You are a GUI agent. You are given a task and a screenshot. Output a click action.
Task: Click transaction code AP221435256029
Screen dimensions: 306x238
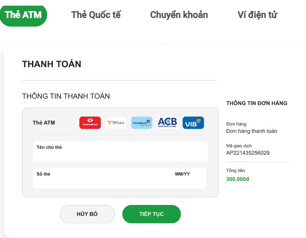[x=248, y=153]
